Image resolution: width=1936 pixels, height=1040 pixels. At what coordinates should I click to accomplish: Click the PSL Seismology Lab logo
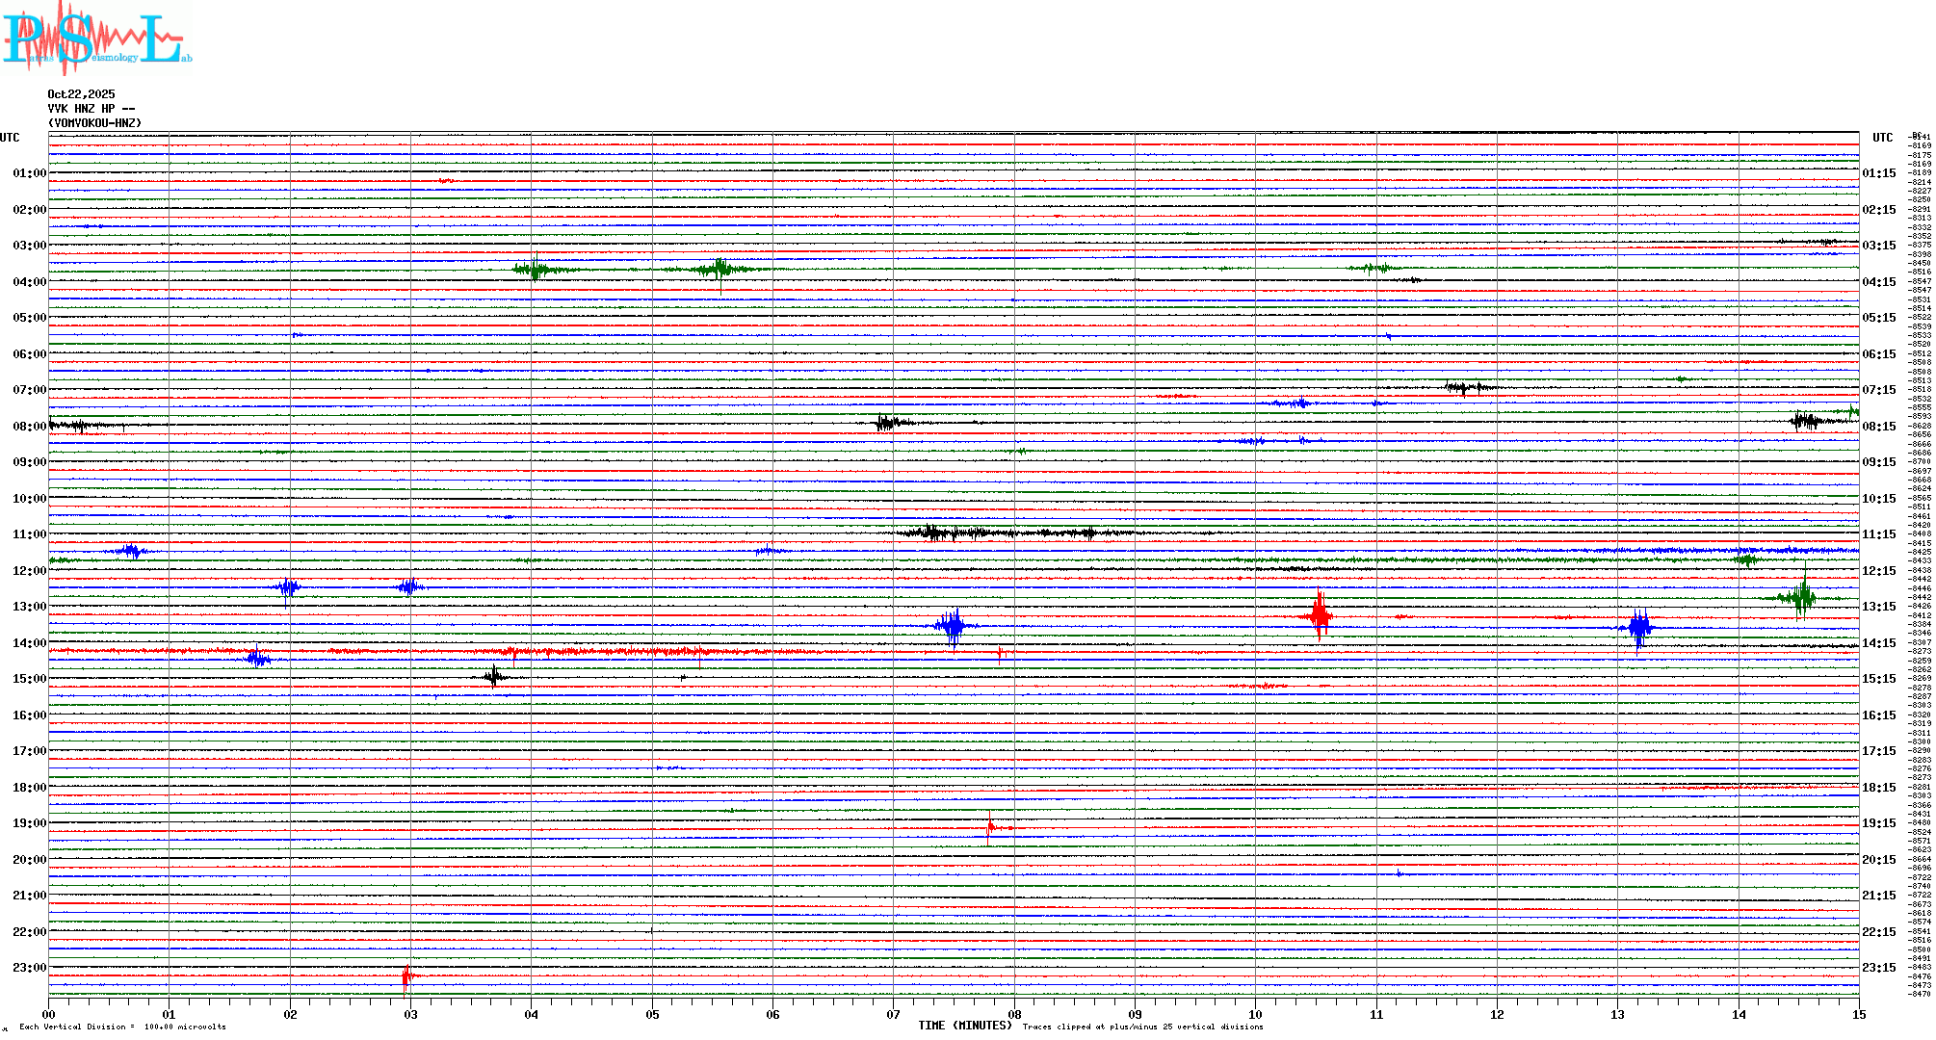(x=94, y=40)
